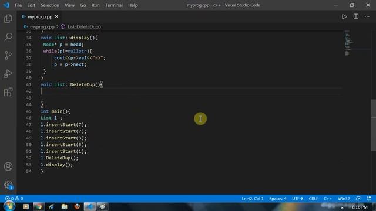Open the Search view in activity bar

point(8,37)
